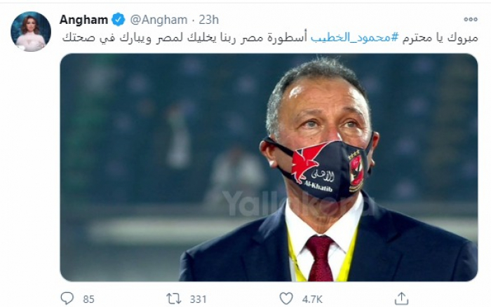Screen dimensions: 491x307
Task: Open the share upload icon
Action: (x=401, y=298)
